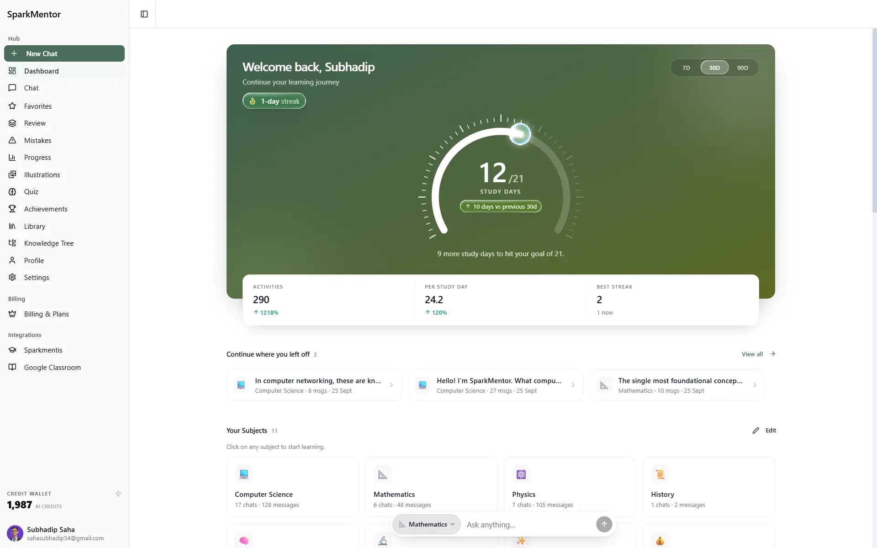877x548 pixels.
Task: Switch the time range to 90D
Action: (743, 68)
